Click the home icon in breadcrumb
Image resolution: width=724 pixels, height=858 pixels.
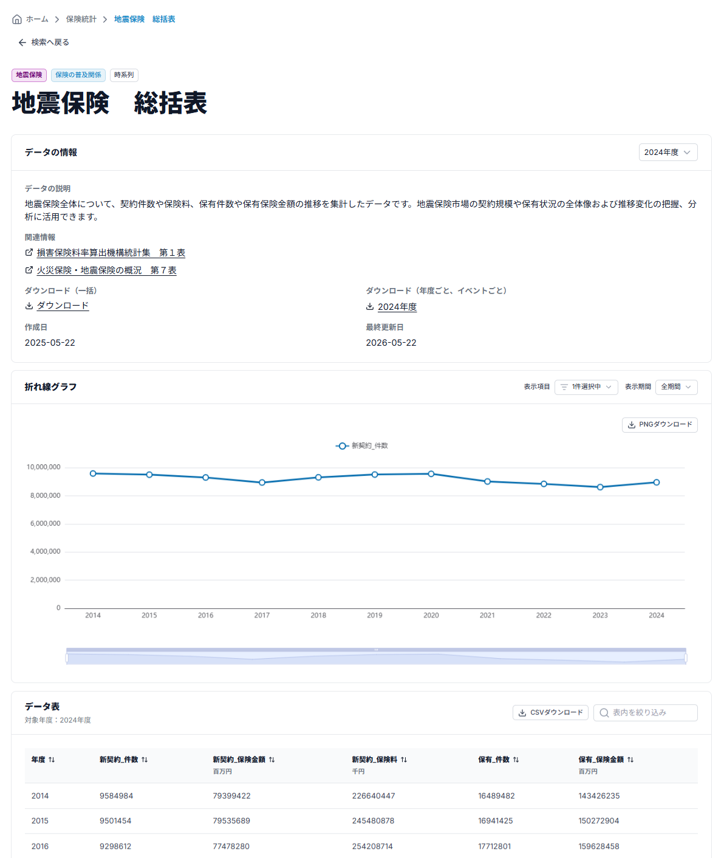[17, 19]
